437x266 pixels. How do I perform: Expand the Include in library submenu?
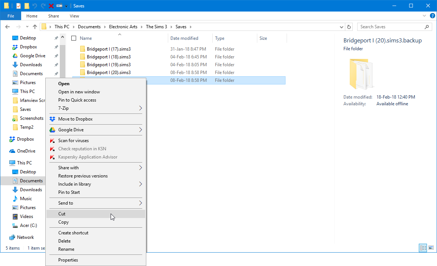[x=96, y=184]
